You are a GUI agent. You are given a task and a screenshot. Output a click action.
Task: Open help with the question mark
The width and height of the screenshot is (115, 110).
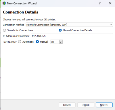pos(100,3)
